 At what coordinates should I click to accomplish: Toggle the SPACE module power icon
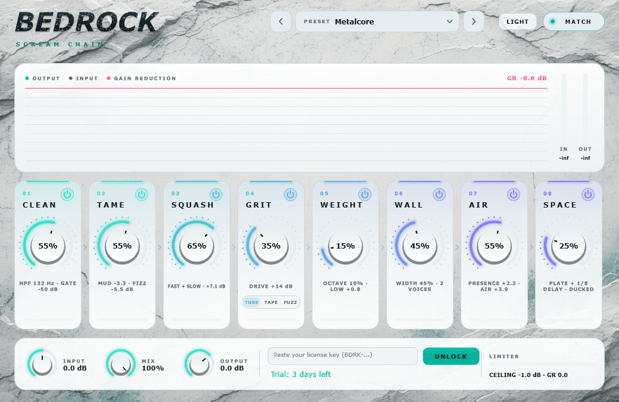point(588,194)
